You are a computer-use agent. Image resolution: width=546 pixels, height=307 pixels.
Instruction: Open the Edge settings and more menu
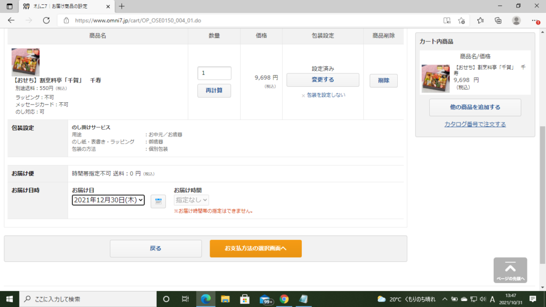pyautogui.click(x=535, y=21)
